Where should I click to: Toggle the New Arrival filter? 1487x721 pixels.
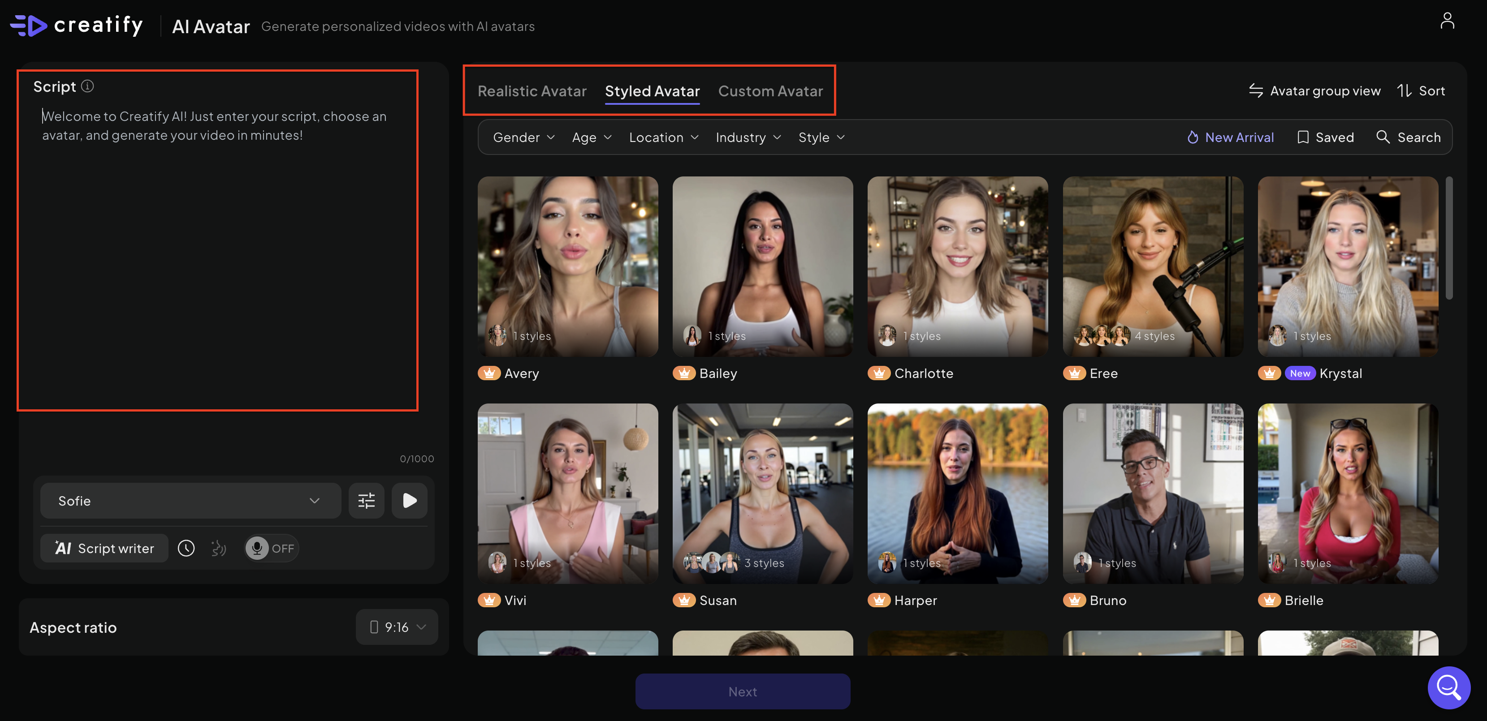click(1230, 137)
